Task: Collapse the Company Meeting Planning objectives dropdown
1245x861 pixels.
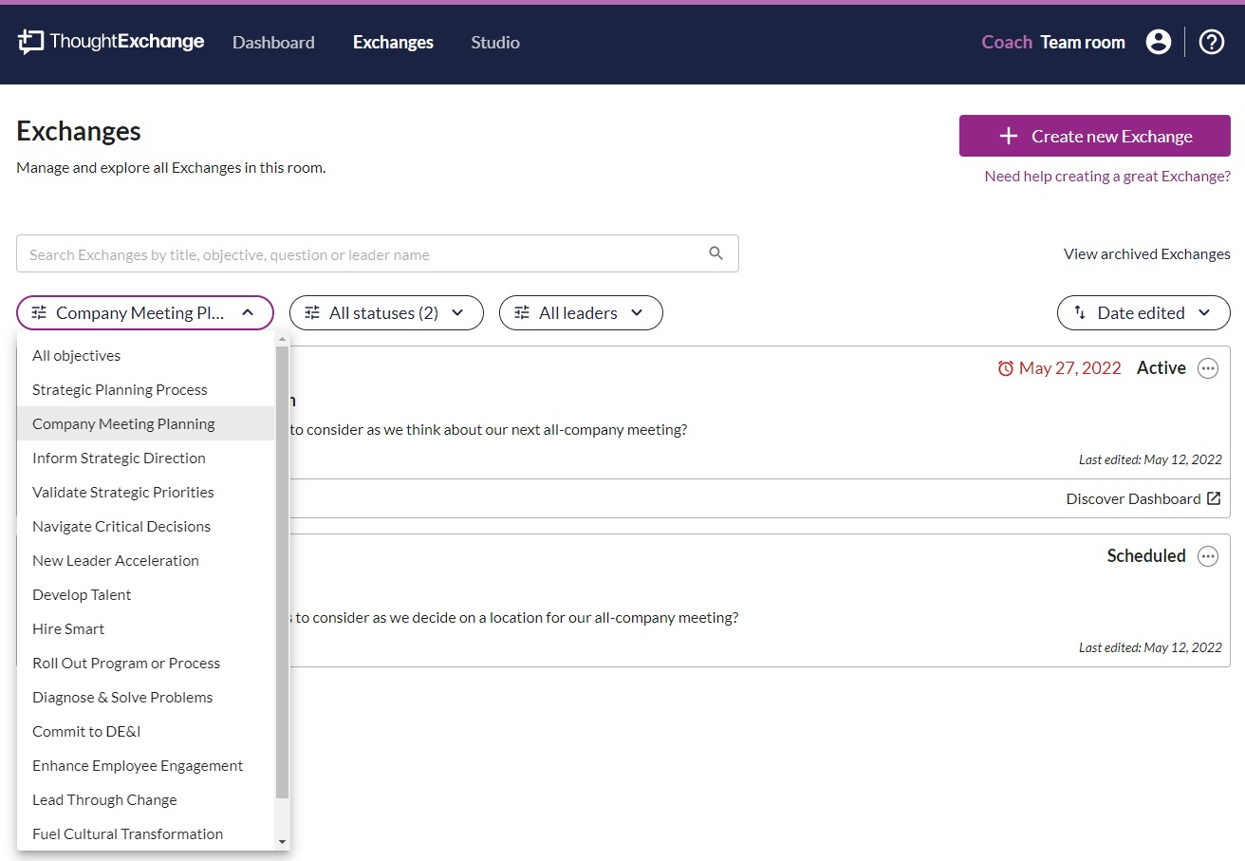Action: [x=145, y=312]
